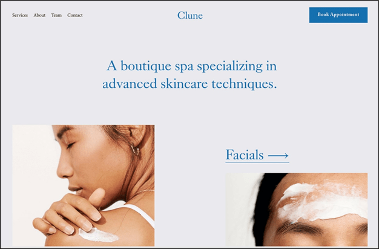Click the Clune logo title
379x249 pixels.
[x=190, y=16]
